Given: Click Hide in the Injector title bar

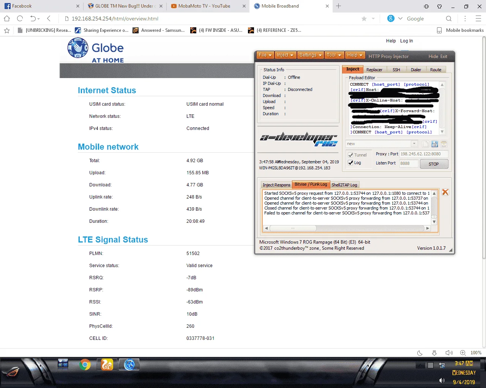Looking at the screenshot, I should 433,56.
